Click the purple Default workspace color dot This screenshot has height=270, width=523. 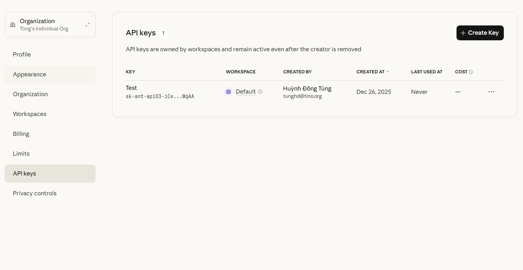[x=228, y=92]
